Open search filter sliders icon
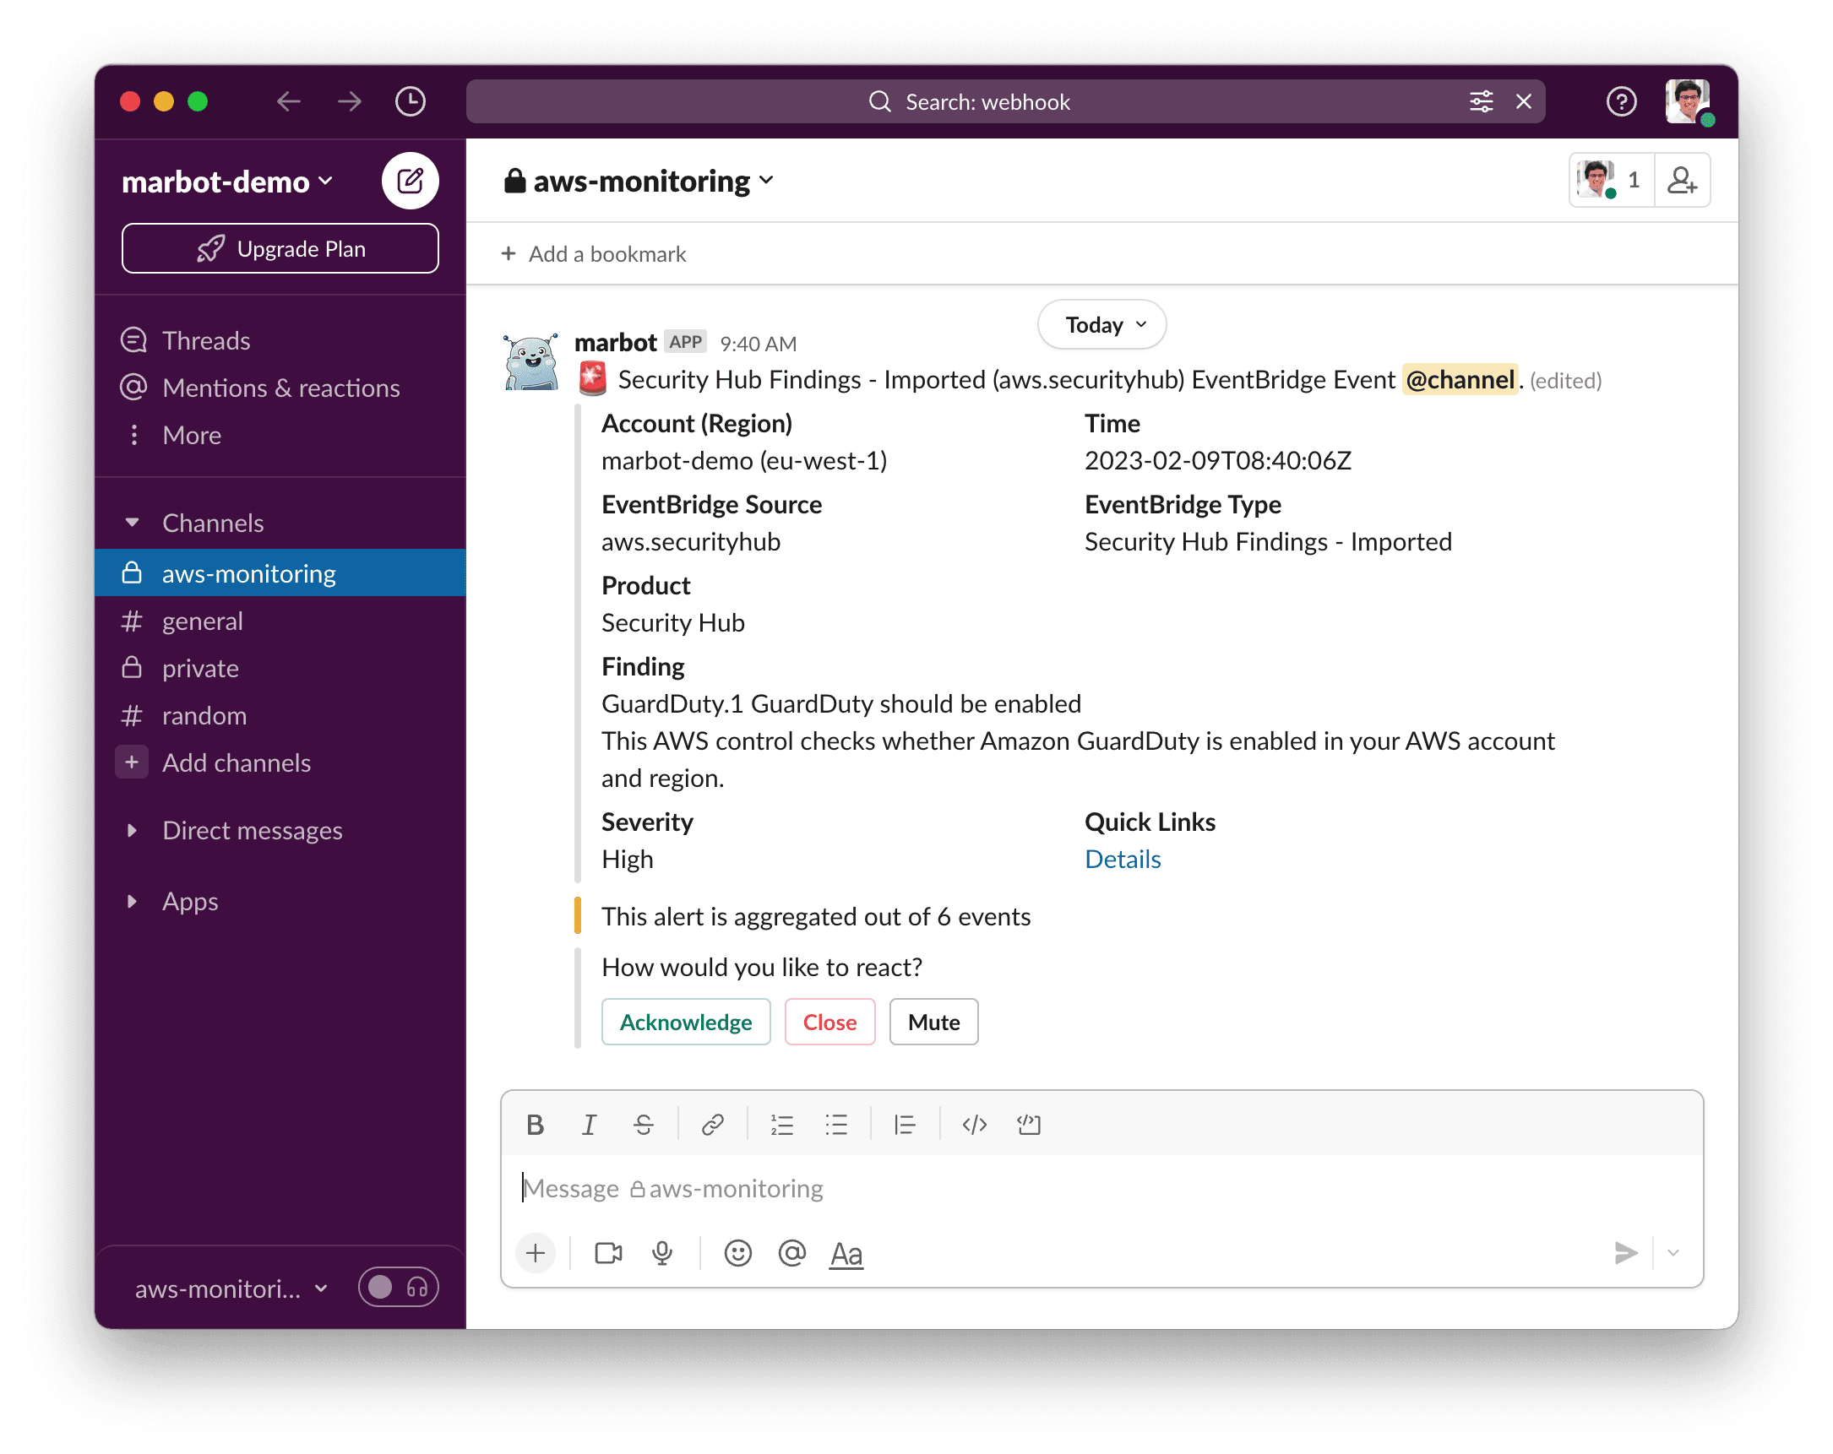The width and height of the screenshot is (1833, 1454). [x=1480, y=102]
